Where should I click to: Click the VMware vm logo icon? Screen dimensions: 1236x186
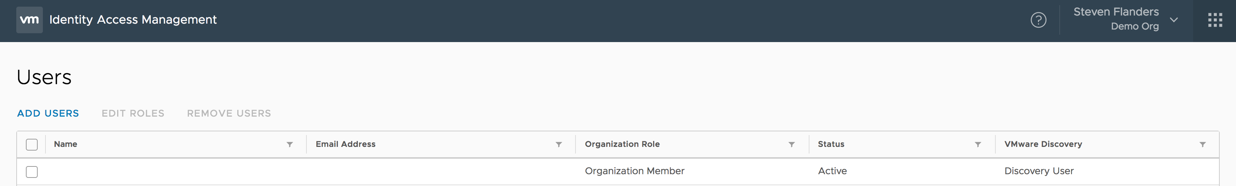pyautogui.click(x=29, y=20)
